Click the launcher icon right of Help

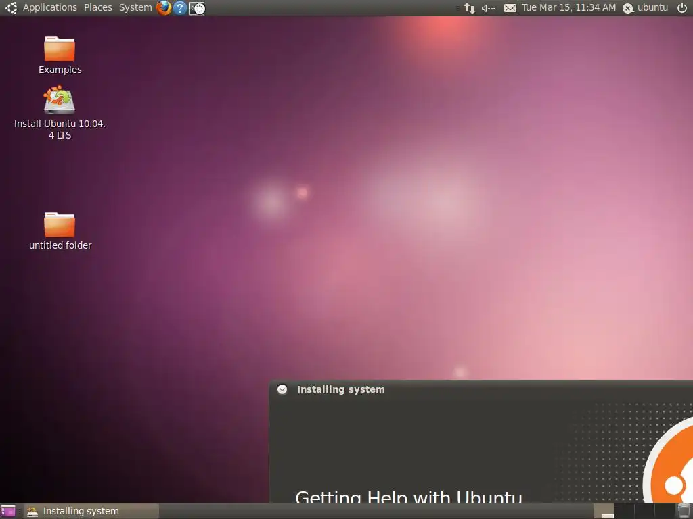[x=197, y=8]
